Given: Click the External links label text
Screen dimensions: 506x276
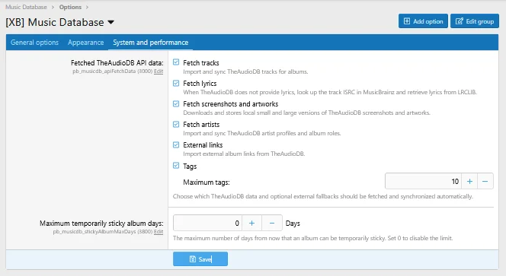Looking at the screenshot, I should click(x=203, y=145).
